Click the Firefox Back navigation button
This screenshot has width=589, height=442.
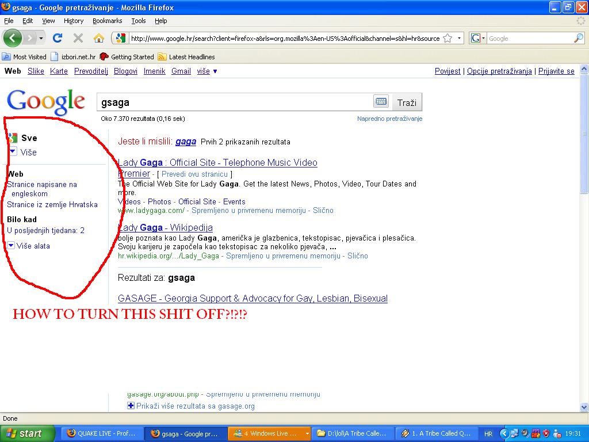[x=13, y=38]
